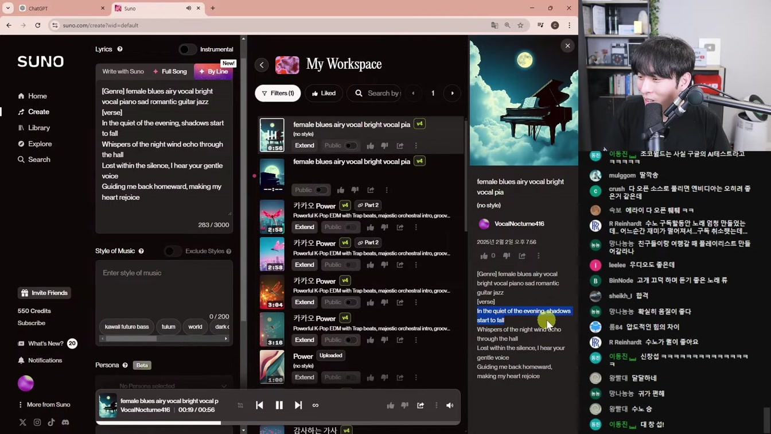Open Search in the Suno sidebar

coord(34,160)
